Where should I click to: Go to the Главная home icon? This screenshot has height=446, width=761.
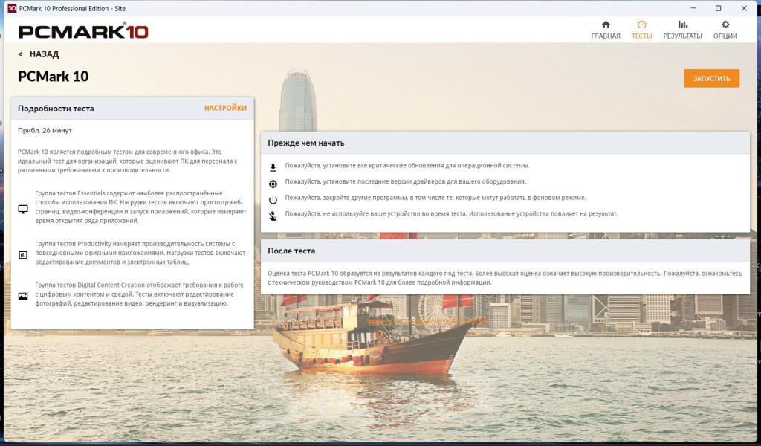(x=605, y=25)
